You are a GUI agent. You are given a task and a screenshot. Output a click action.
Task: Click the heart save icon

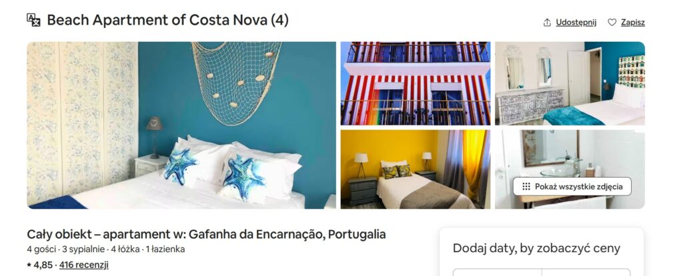tap(612, 22)
